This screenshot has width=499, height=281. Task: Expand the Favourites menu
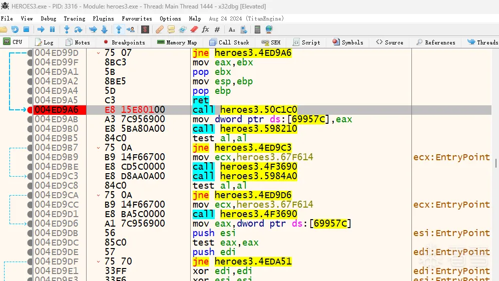[137, 18]
